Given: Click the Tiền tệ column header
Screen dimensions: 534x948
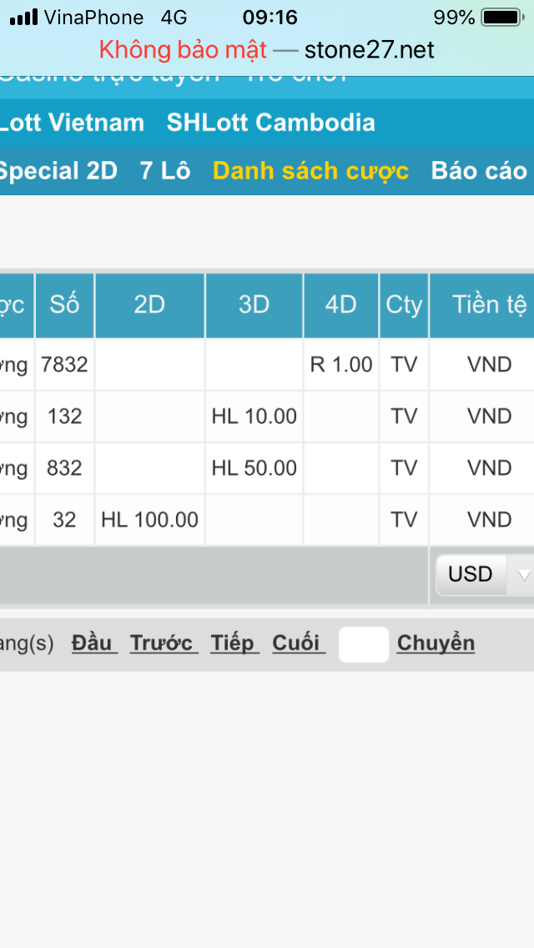Looking at the screenshot, I should coord(488,305).
